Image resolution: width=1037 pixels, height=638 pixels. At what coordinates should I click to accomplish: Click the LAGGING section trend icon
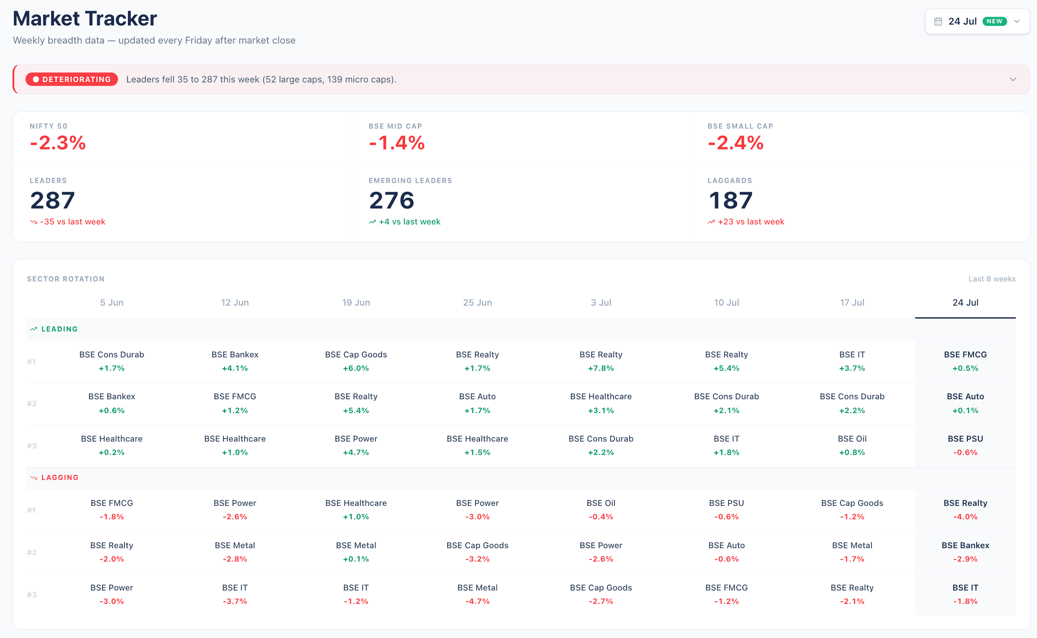coord(34,477)
